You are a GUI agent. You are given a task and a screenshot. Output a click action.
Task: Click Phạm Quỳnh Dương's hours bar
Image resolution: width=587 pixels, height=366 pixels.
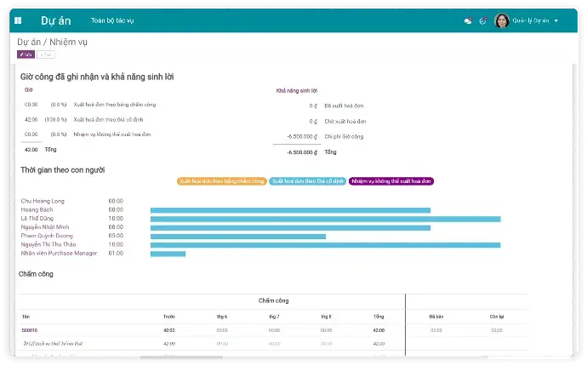pyautogui.click(x=238, y=236)
